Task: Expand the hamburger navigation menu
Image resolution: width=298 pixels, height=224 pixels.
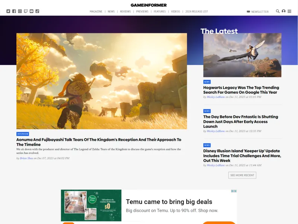Action: 289,11
